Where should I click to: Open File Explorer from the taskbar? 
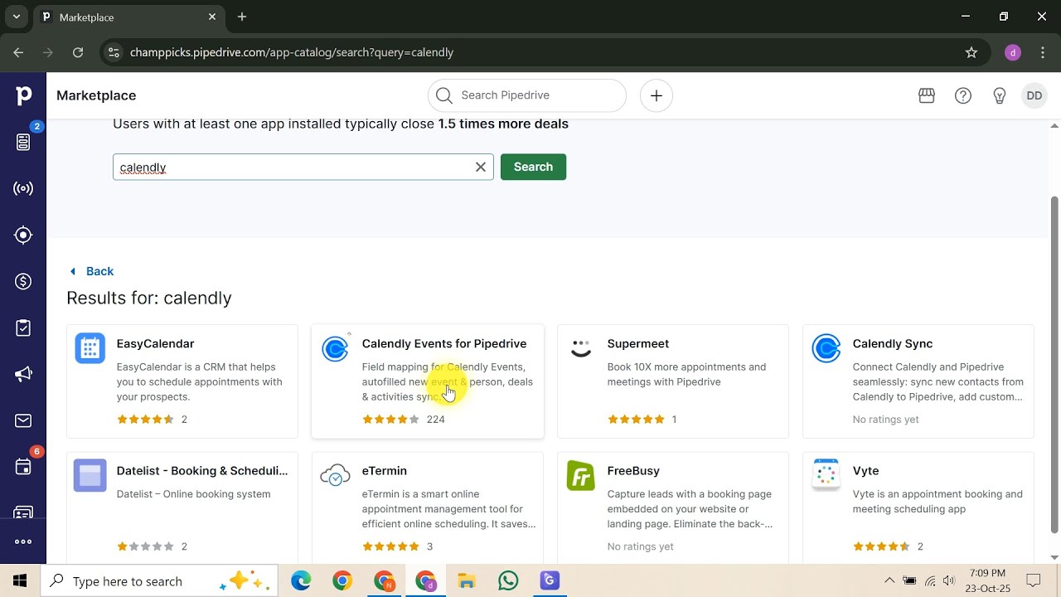pyautogui.click(x=467, y=581)
